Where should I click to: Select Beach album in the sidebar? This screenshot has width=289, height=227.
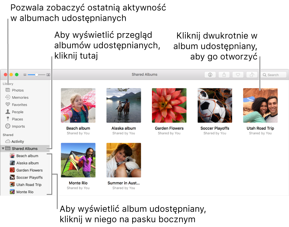click(25, 156)
